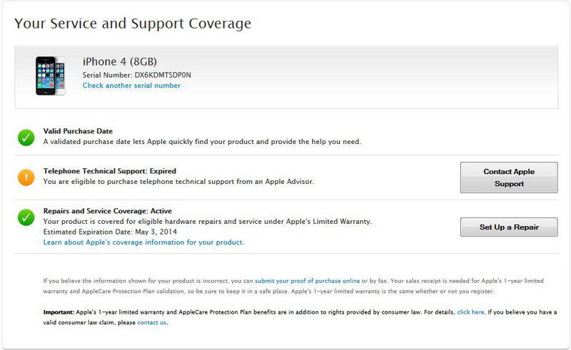The height and width of the screenshot is (350, 571).
Task: Click the Estimated Expiration Date May 3, 2014 text
Action: click(110, 232)
